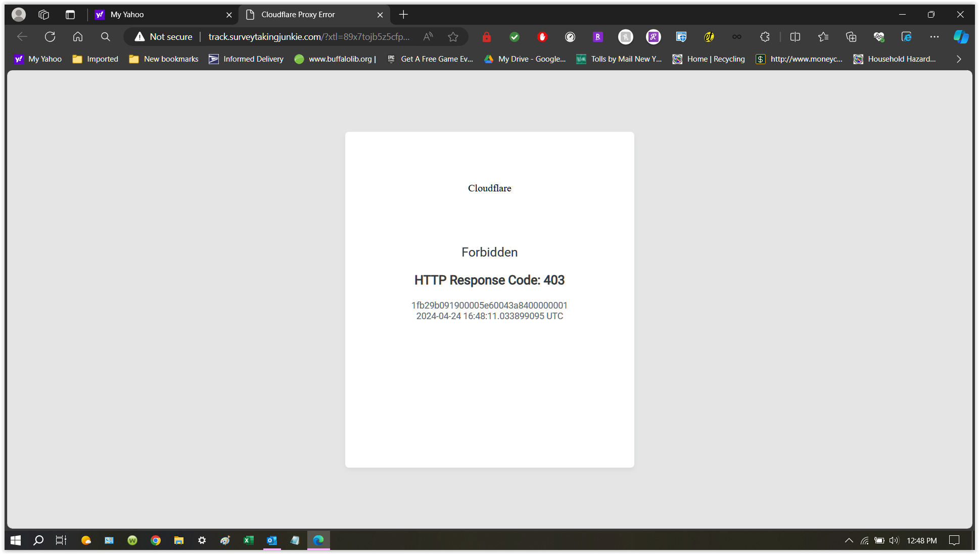Open the red padlock extension
Screen dimensions: 979x554
tap(487, 37)
